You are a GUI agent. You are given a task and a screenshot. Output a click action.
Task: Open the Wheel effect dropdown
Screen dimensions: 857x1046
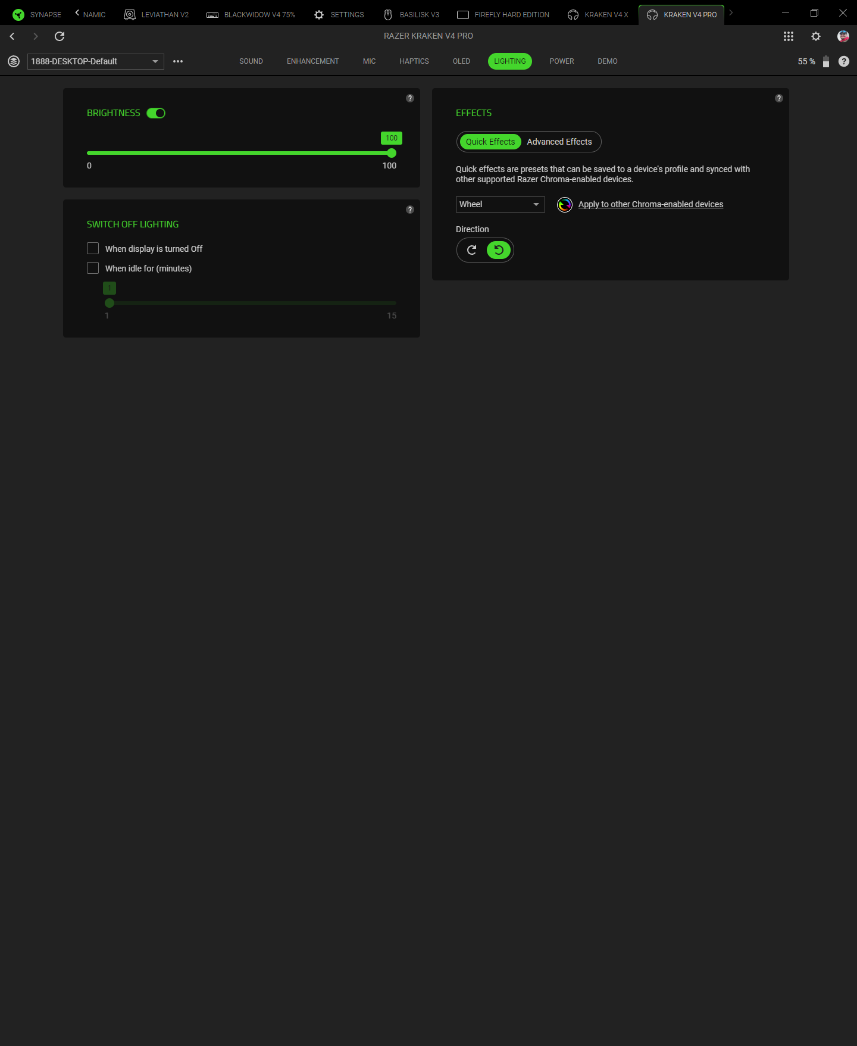click(x=501, y=204)
